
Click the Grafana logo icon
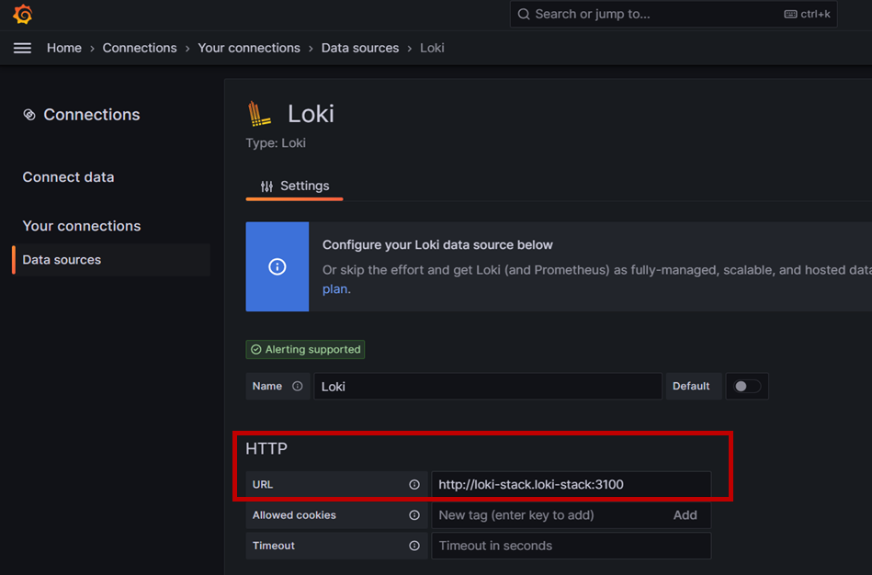[x=23, y=14]
